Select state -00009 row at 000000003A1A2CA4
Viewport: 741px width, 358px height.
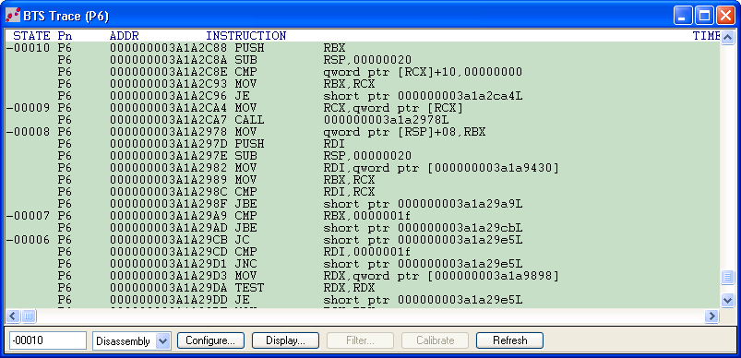[x=363, y=108]
